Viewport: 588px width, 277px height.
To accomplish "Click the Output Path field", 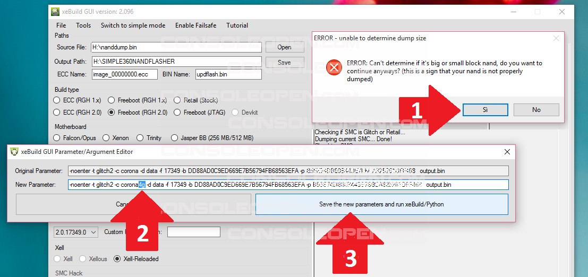I will pos(176,62).
